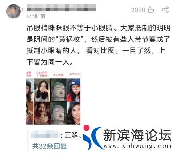177x156 pixels.
Task: Click the 乐山大佛 label in the image
Action: pos(58,75)
